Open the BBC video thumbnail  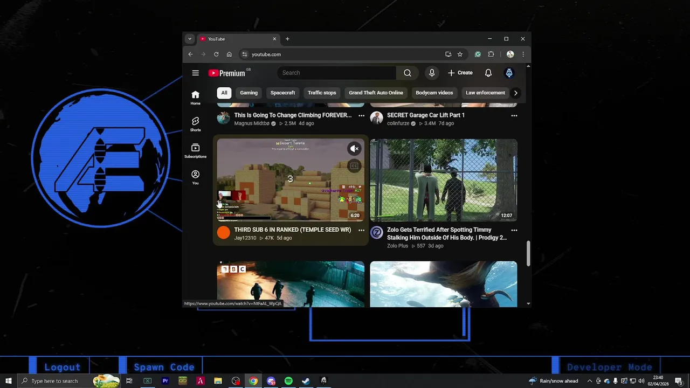(x=291, y=285)
